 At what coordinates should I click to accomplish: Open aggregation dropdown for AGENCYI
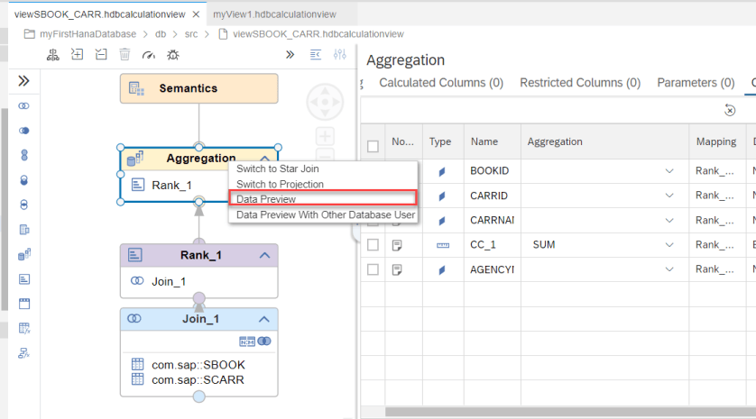pyautogui.click(x=669, y=269)
